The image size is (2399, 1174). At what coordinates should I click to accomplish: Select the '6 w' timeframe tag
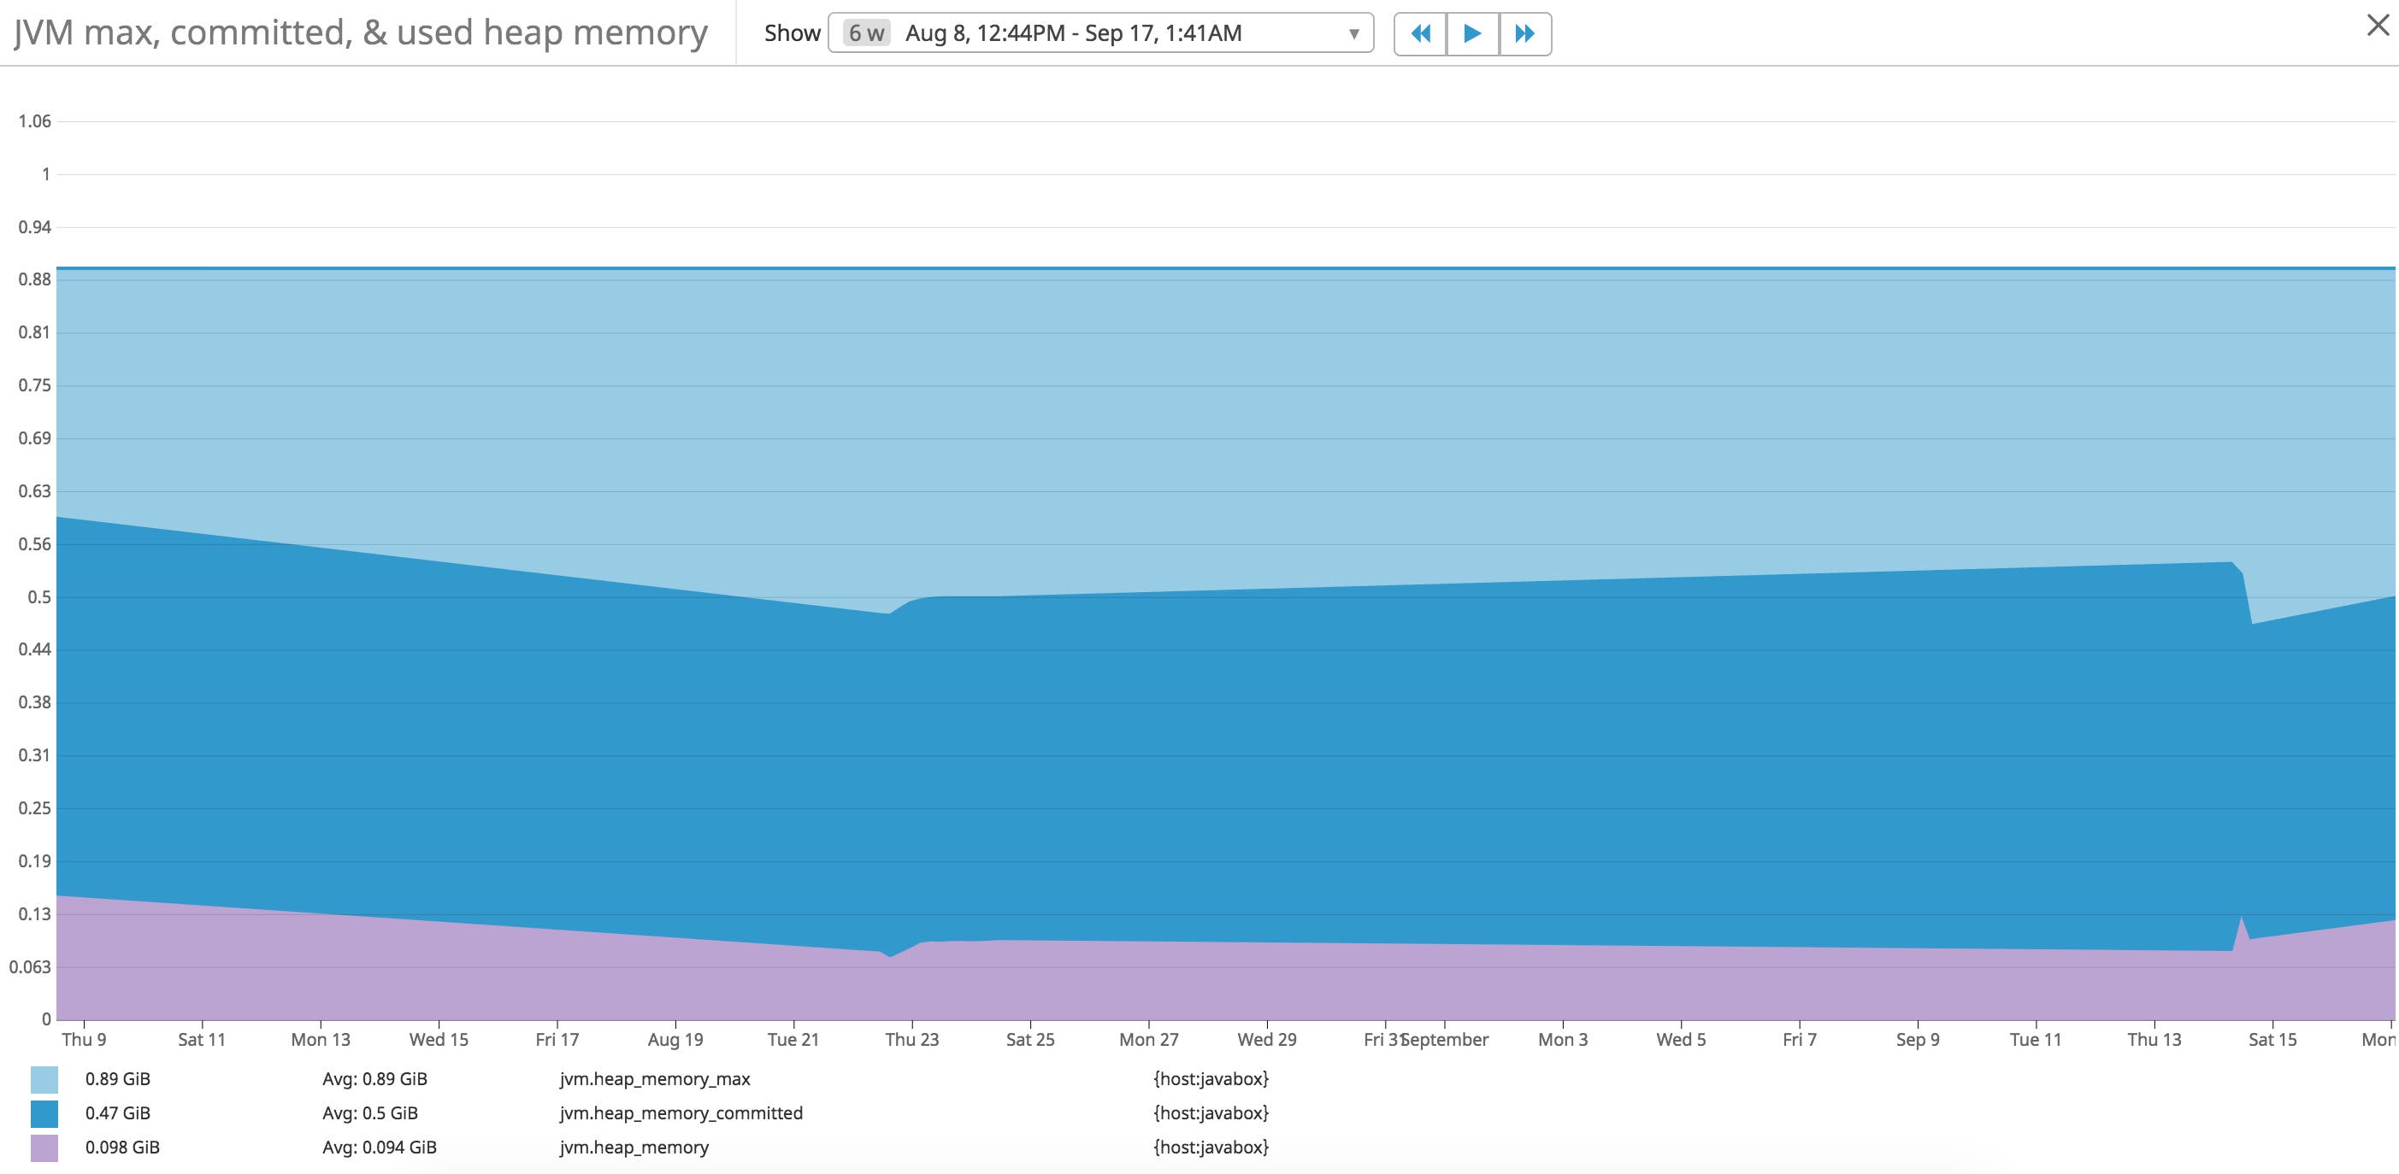click(867, 33)
